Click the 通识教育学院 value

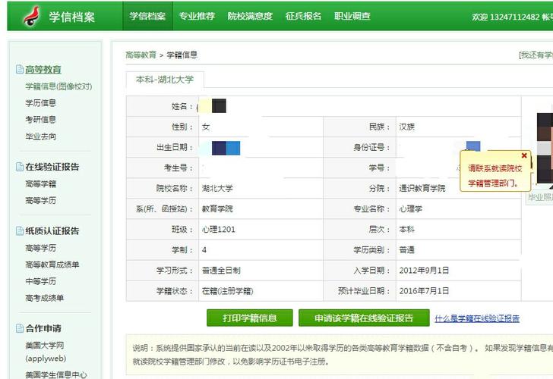(422, 188)
